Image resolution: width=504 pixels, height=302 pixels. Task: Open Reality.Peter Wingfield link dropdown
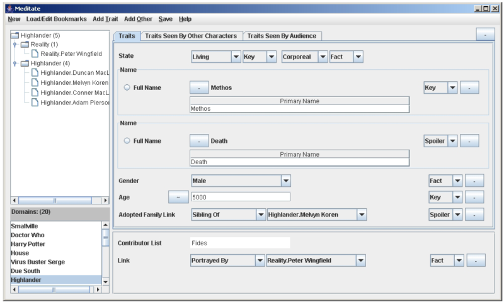point(316,260)
